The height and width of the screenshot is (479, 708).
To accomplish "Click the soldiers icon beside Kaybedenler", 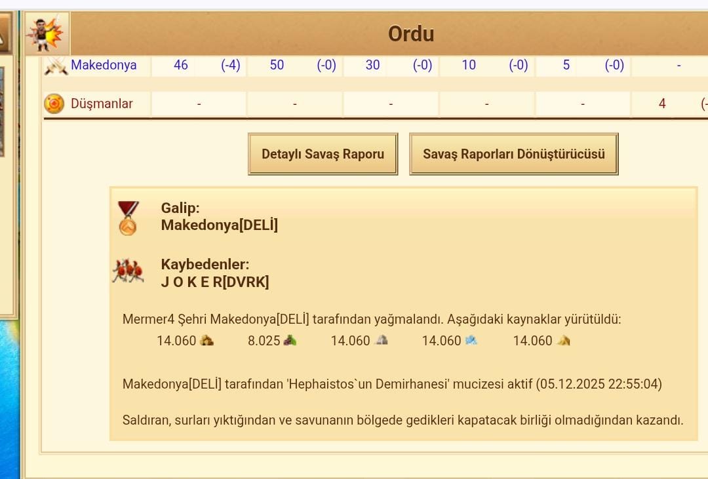I will pyautogui.click(x=128, y=271).
